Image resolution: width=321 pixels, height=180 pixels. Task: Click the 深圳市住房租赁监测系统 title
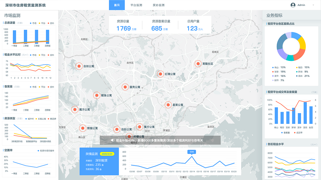(x=25, y=5)
